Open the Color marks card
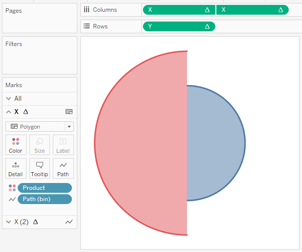The image size is (302, 252). point(16,145)
